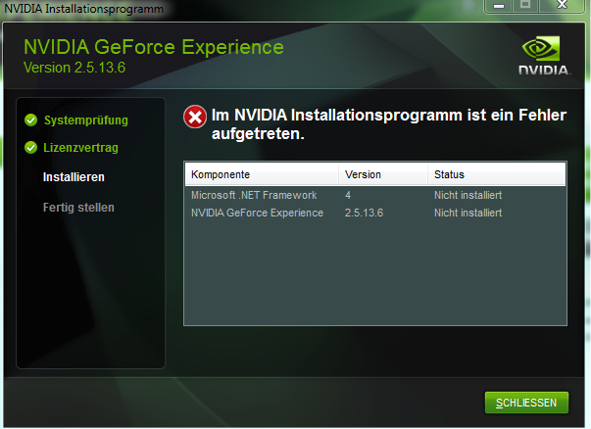Click the NVIDIA Installationsprogramm title bar text
Viewport: 591px width, 429px height.
[x=83, y=8]
